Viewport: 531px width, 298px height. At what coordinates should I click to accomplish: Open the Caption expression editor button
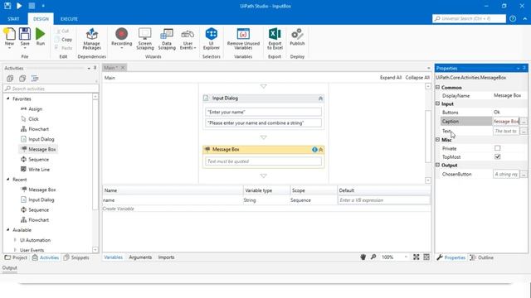pos(524,122)
